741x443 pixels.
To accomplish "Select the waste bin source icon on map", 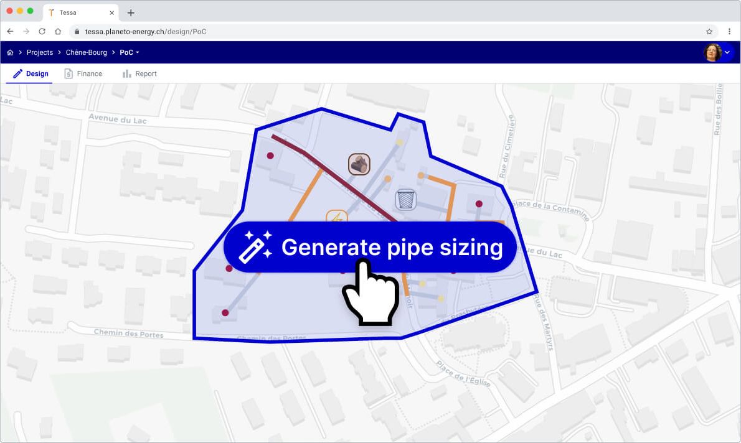I will click(405, 199).
